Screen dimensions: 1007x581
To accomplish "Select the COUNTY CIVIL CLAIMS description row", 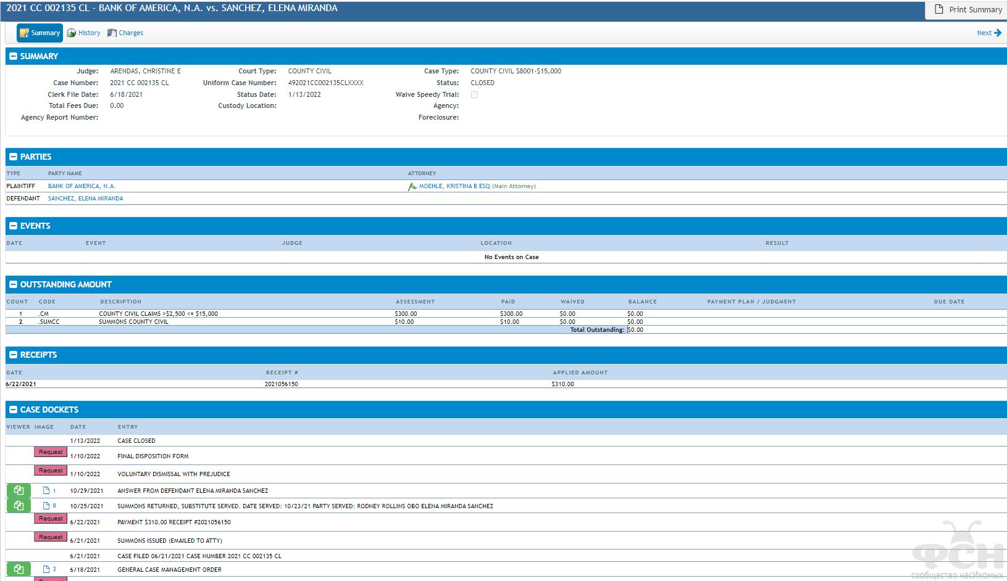I will (158, 313).
